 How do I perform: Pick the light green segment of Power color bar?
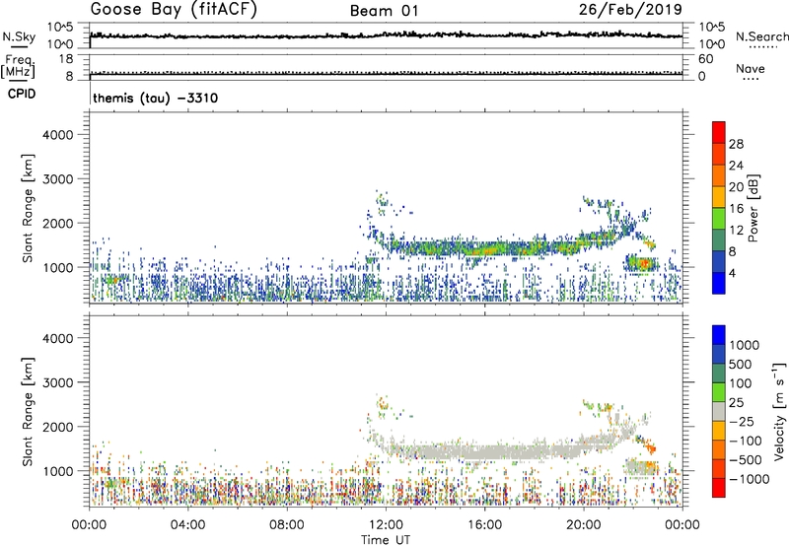[719, 219]
